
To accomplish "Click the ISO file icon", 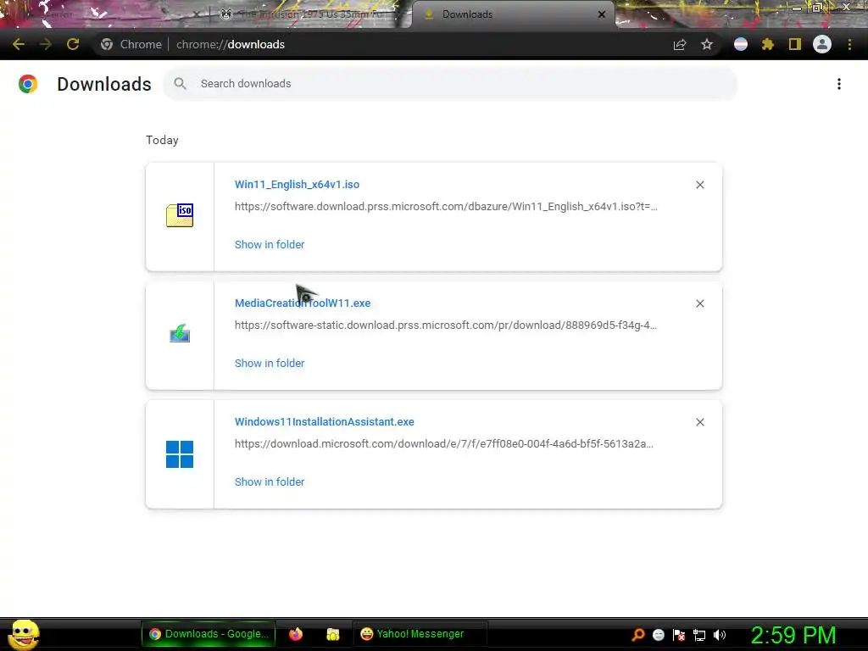I will point(180,215).
